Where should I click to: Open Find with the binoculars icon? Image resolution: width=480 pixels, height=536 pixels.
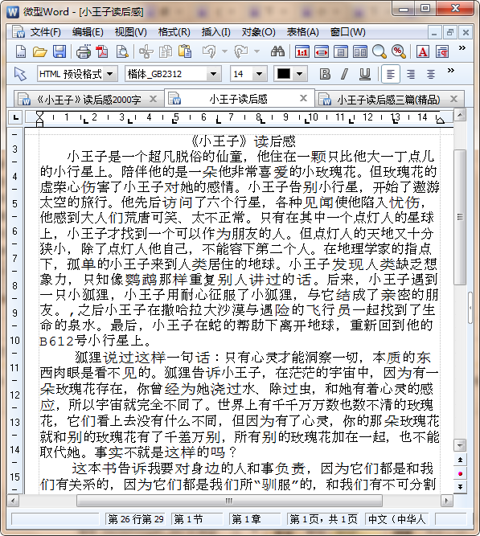(277, 51)
